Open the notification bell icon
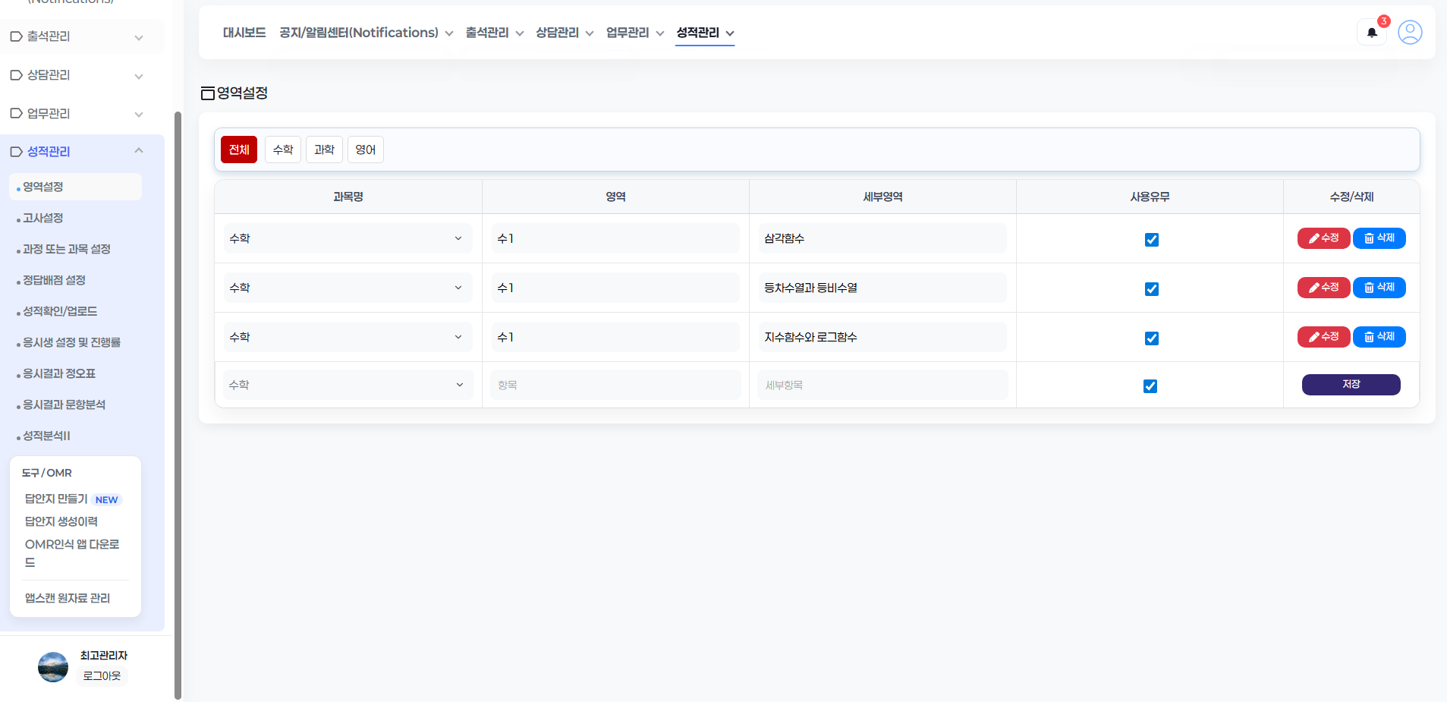Image resolution: width=1447 pixels, height=702 pixels. point(1371,33)
